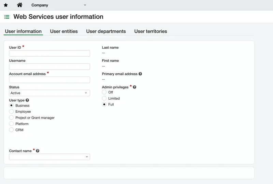The height and width of the screenshot is (184, 273).
Task: Switch to the User departments tab
Action: (x=106, y=31)
